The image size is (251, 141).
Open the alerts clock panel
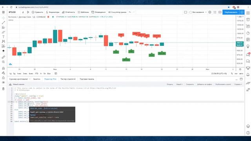(248, 20)
